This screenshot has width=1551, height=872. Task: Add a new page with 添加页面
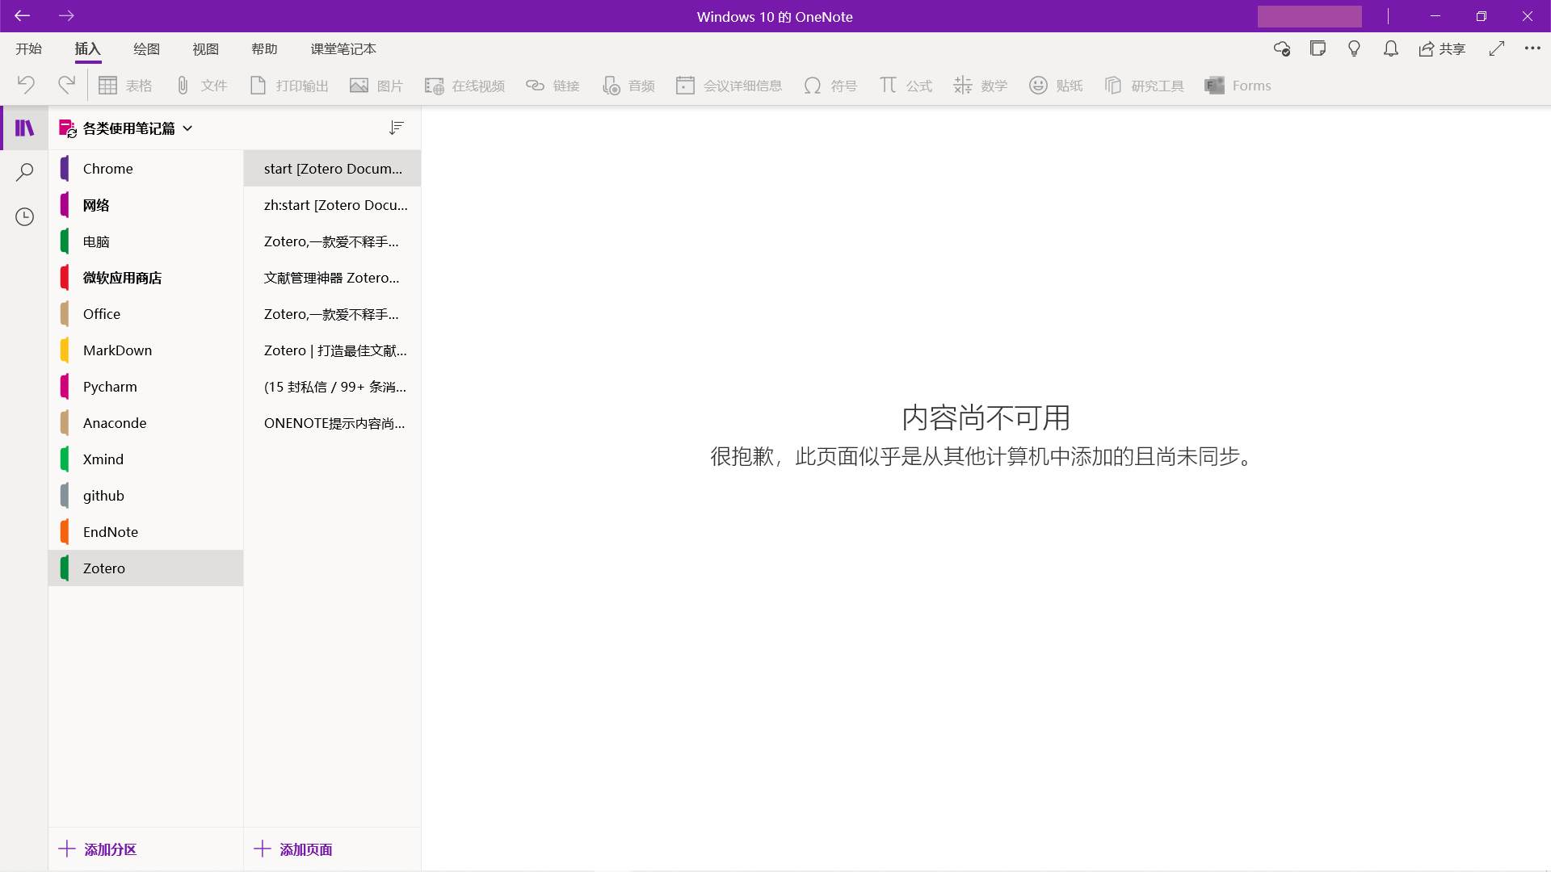tap(293, 849)
